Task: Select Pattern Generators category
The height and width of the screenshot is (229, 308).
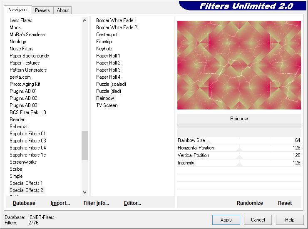Action: [x=28, y=70]
